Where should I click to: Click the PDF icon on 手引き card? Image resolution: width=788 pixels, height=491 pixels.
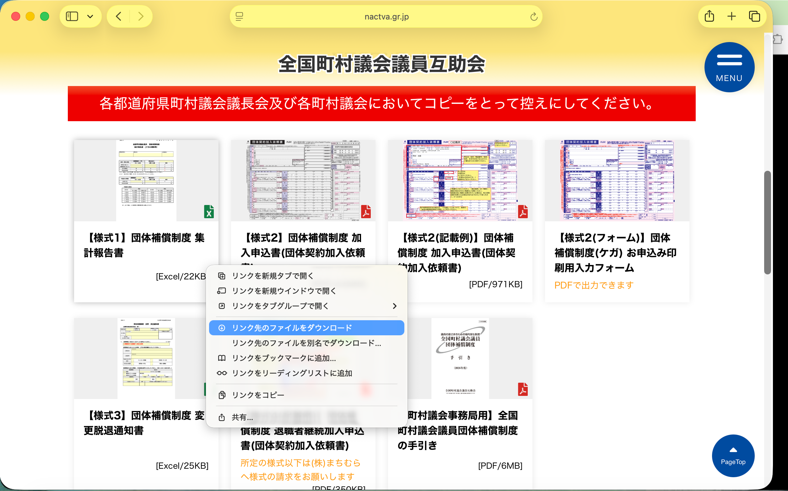coord(523,389)
